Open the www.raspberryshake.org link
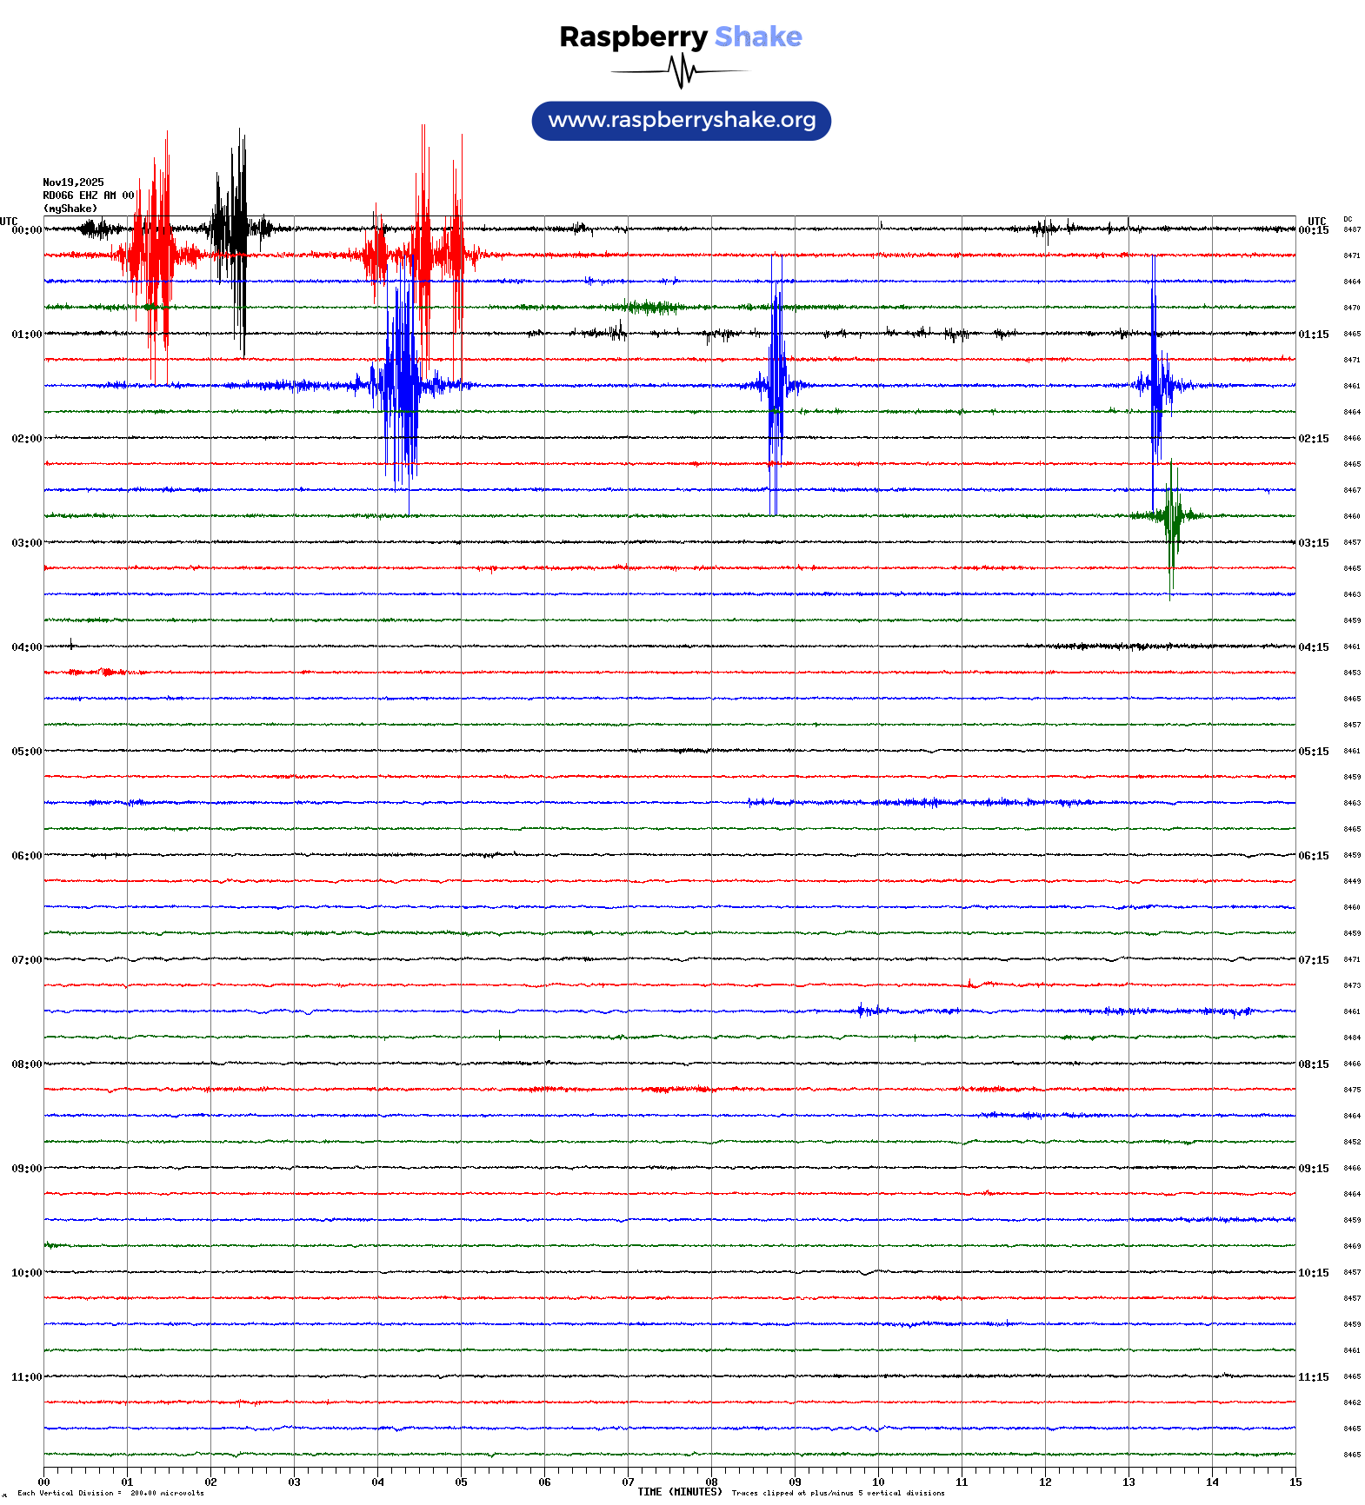This screenshot has height=1505, width=1365. point(681,121)
